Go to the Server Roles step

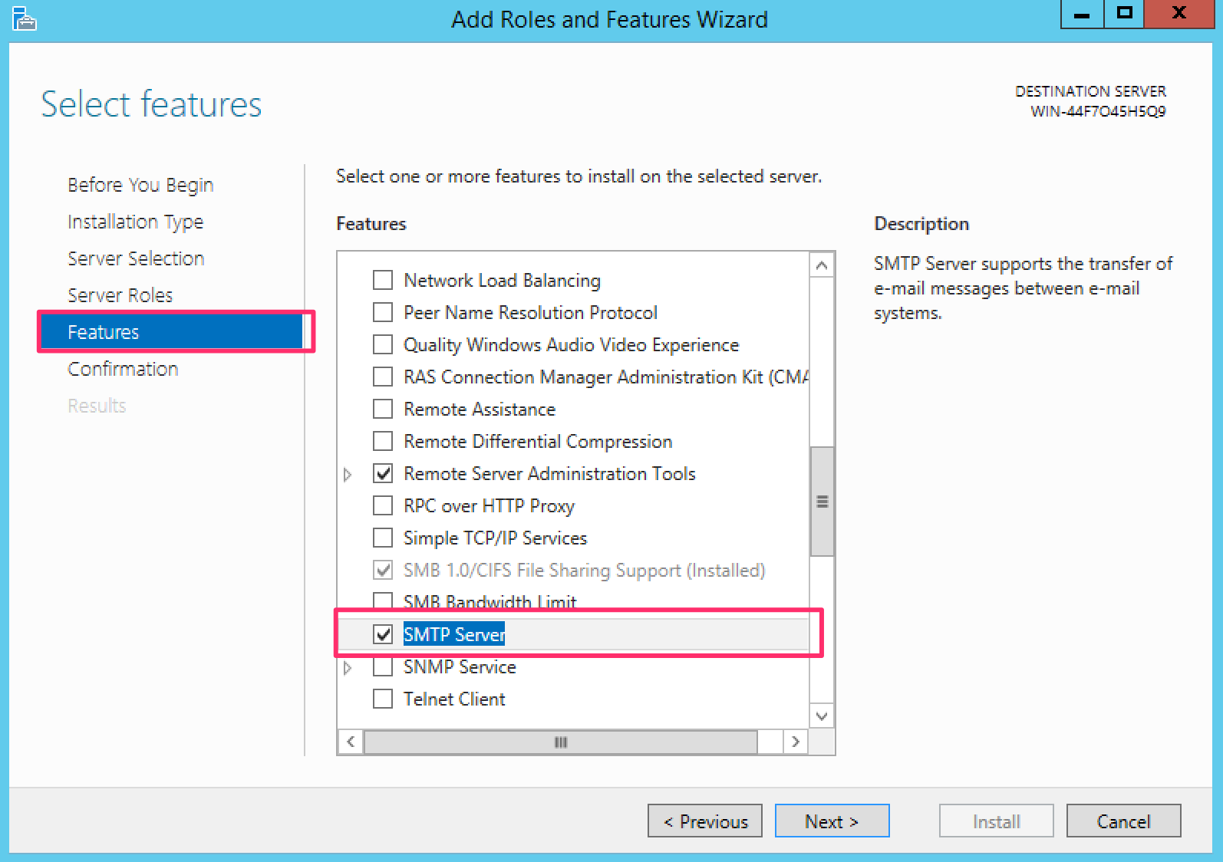click(x=120, y=294)
